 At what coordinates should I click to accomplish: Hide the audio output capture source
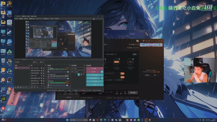(x=42, y=78)
